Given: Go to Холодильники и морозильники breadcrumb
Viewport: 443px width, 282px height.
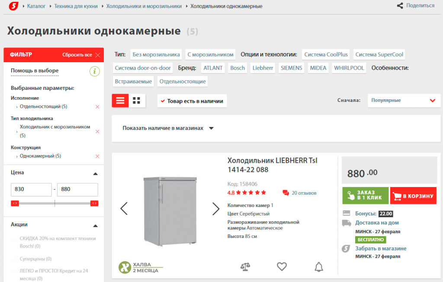Looking at the screenshot, I should [144, 6].
